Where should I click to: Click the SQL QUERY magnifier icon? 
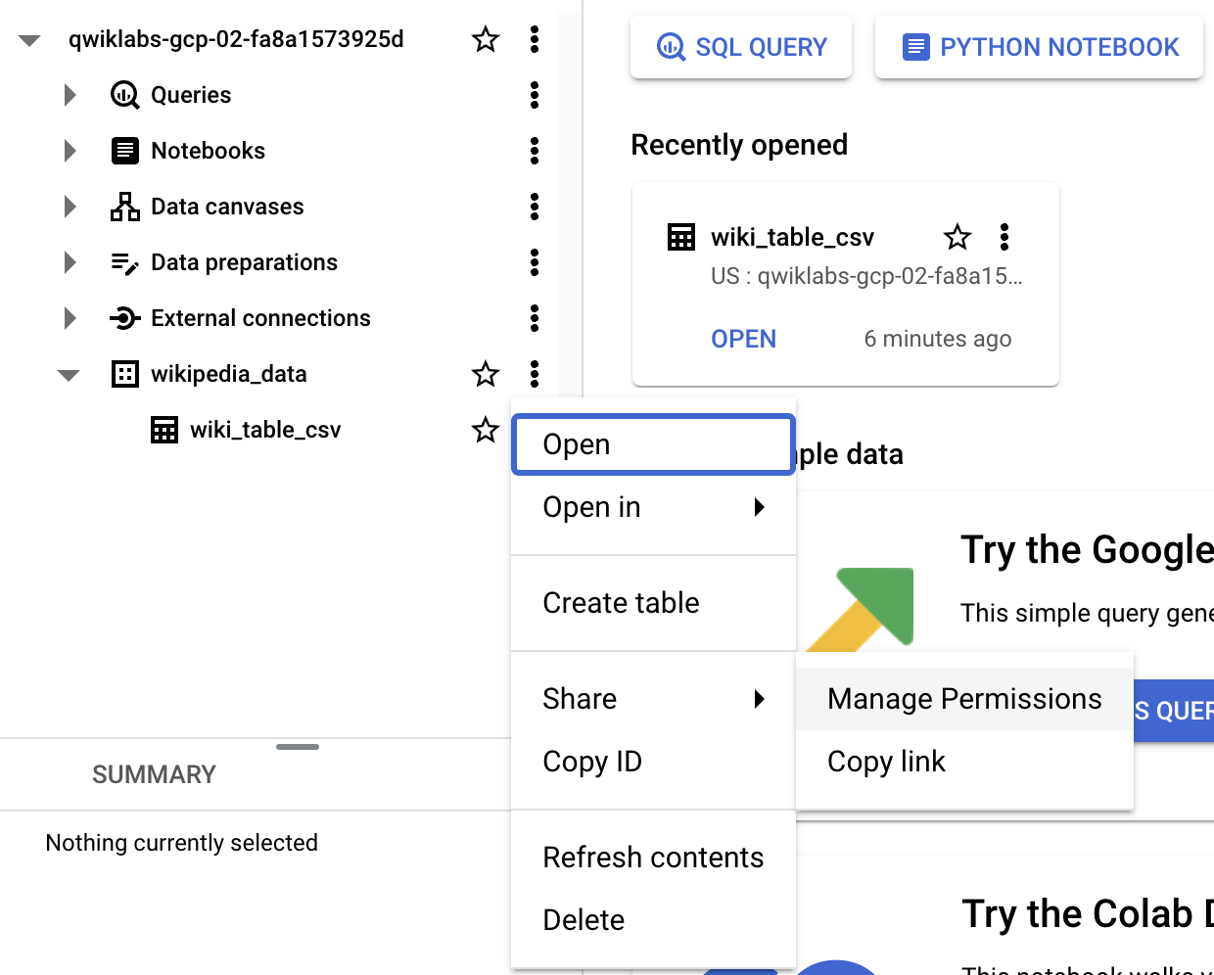tap(670, 46)
